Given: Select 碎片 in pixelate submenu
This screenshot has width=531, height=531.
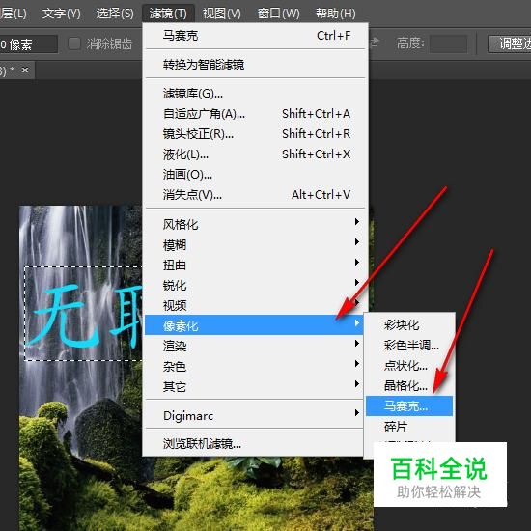Looking at the screenshot, I should [409, 426].
